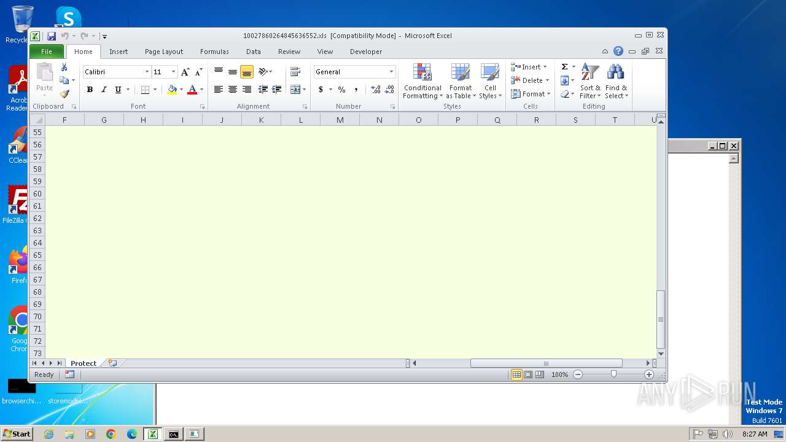Click the Windows Start button

coord(17,433)
